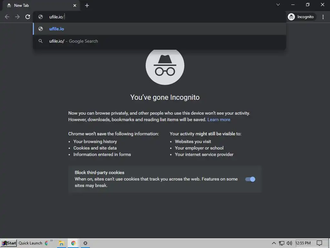Open the volume speaker tray icon
The height and width of the screenshot is (248, 330).
pyautogui.click(x=289, y=243)
